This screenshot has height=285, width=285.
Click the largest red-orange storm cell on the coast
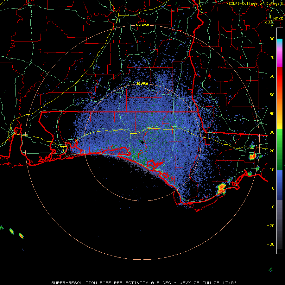click(221, 188)
